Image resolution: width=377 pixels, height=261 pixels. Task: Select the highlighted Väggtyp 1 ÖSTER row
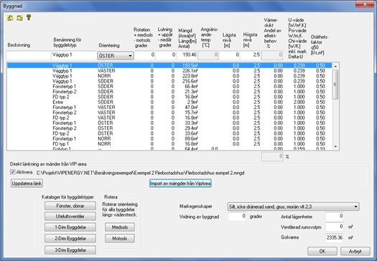(x=169, y=65)
